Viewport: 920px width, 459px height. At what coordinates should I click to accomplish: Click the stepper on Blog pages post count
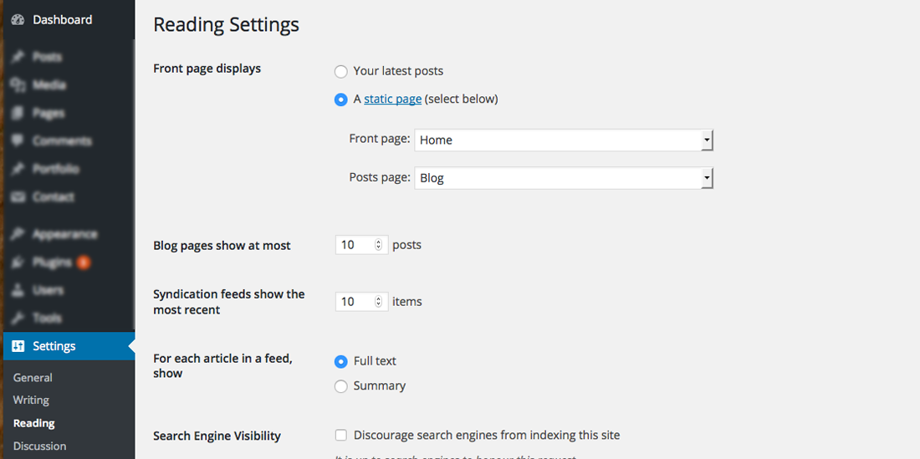tap(378, 245)
